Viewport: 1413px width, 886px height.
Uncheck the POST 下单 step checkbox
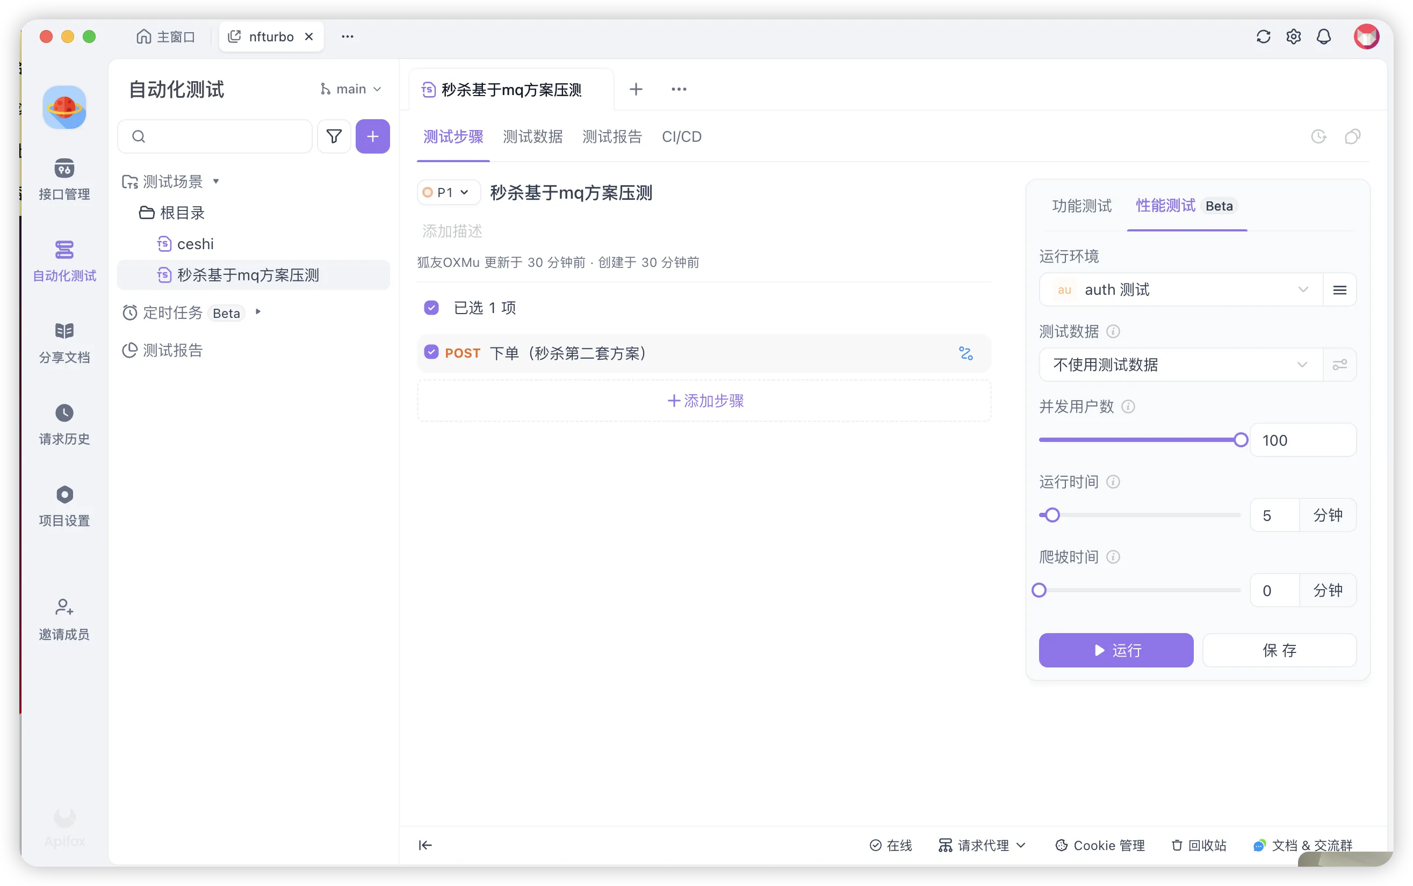(x=431, y=353)
